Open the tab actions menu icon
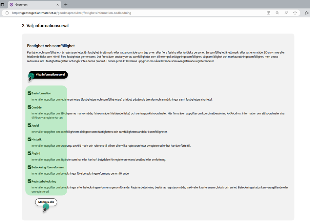The image size is (310, 222). pos(3,5)
